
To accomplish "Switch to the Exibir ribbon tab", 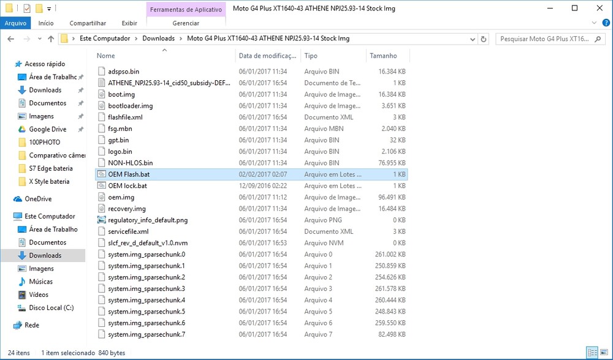I will point(129,23).
